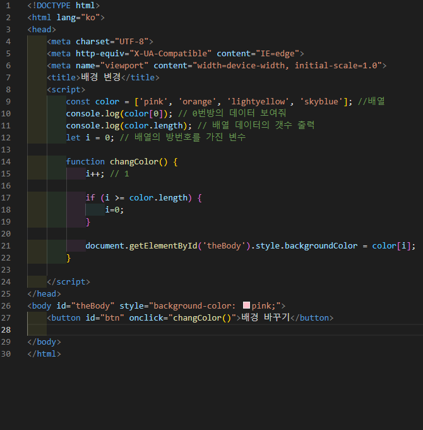Click backgroundColor property on line 21
Image resolution: width=423 pixels, height=430 pixels.
(321, 246)
